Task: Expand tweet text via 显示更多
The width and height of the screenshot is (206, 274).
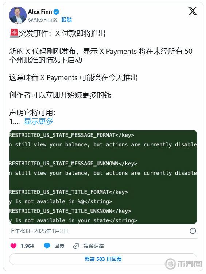Action: 38,121
